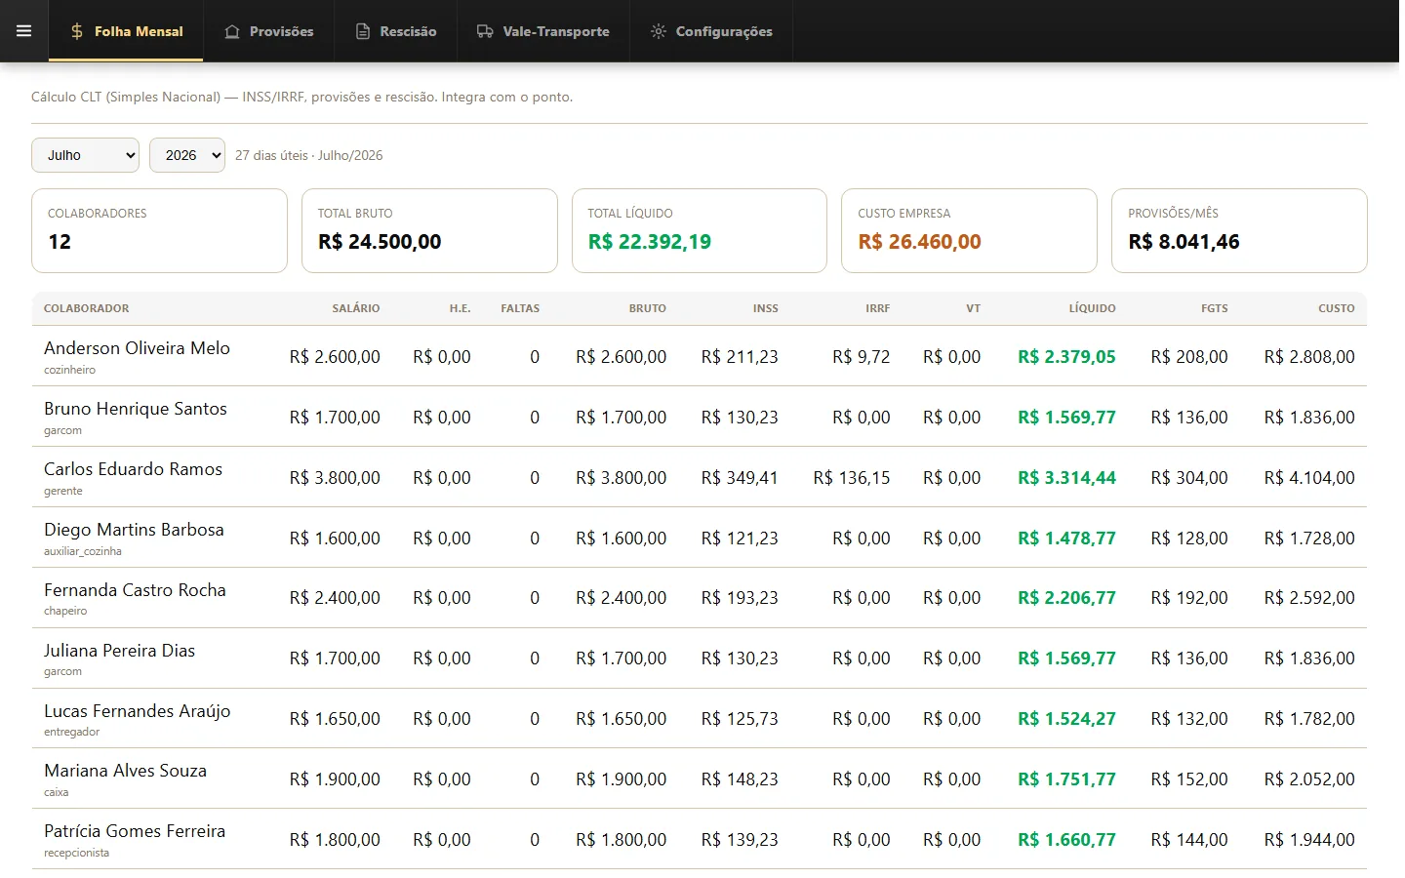The height and width of the screenshot is (878, 1405).
Task: Click employee name Juliana Pereira Dias
Action: click(x=119, y=651)
